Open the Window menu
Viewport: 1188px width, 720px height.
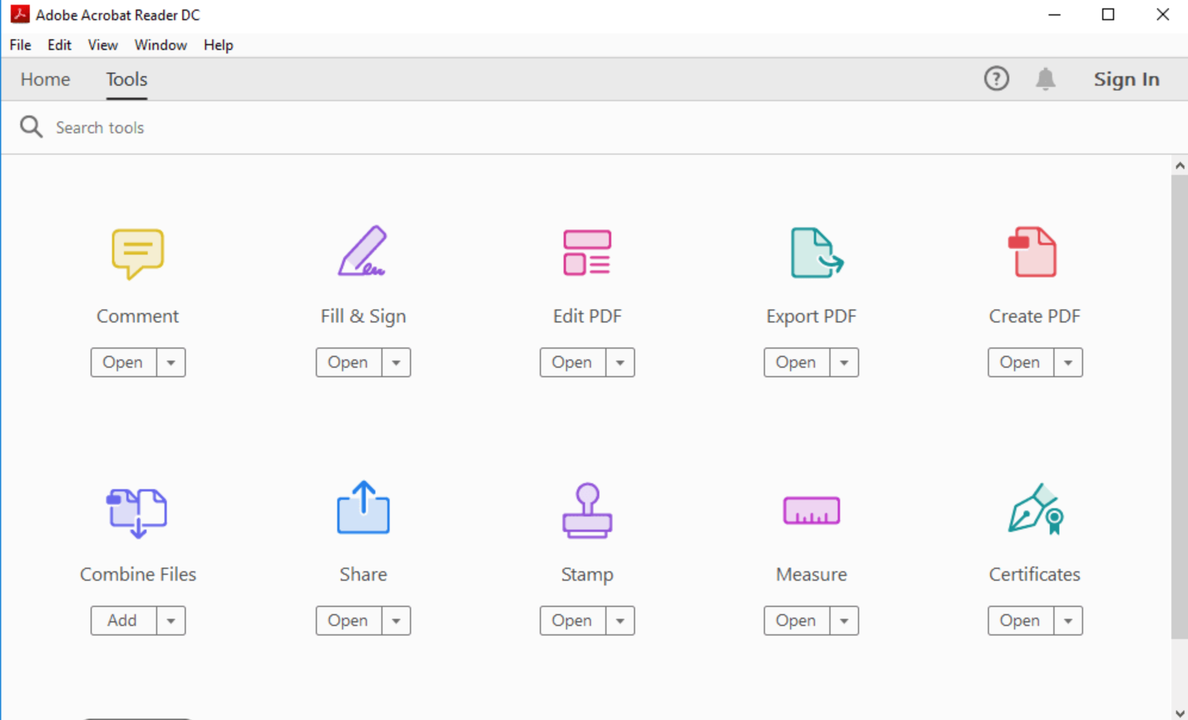pos(160,45)
